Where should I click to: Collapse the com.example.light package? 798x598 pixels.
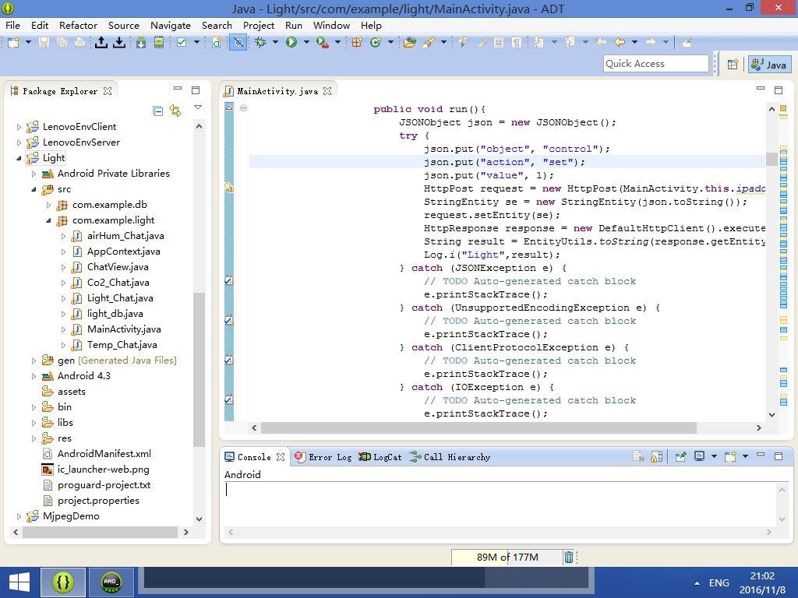(49, 220)
